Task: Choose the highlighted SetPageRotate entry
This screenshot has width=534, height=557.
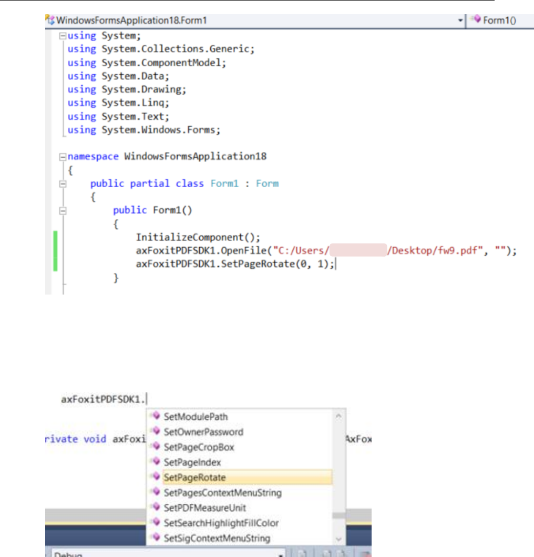Action: [x=247, y=478]
